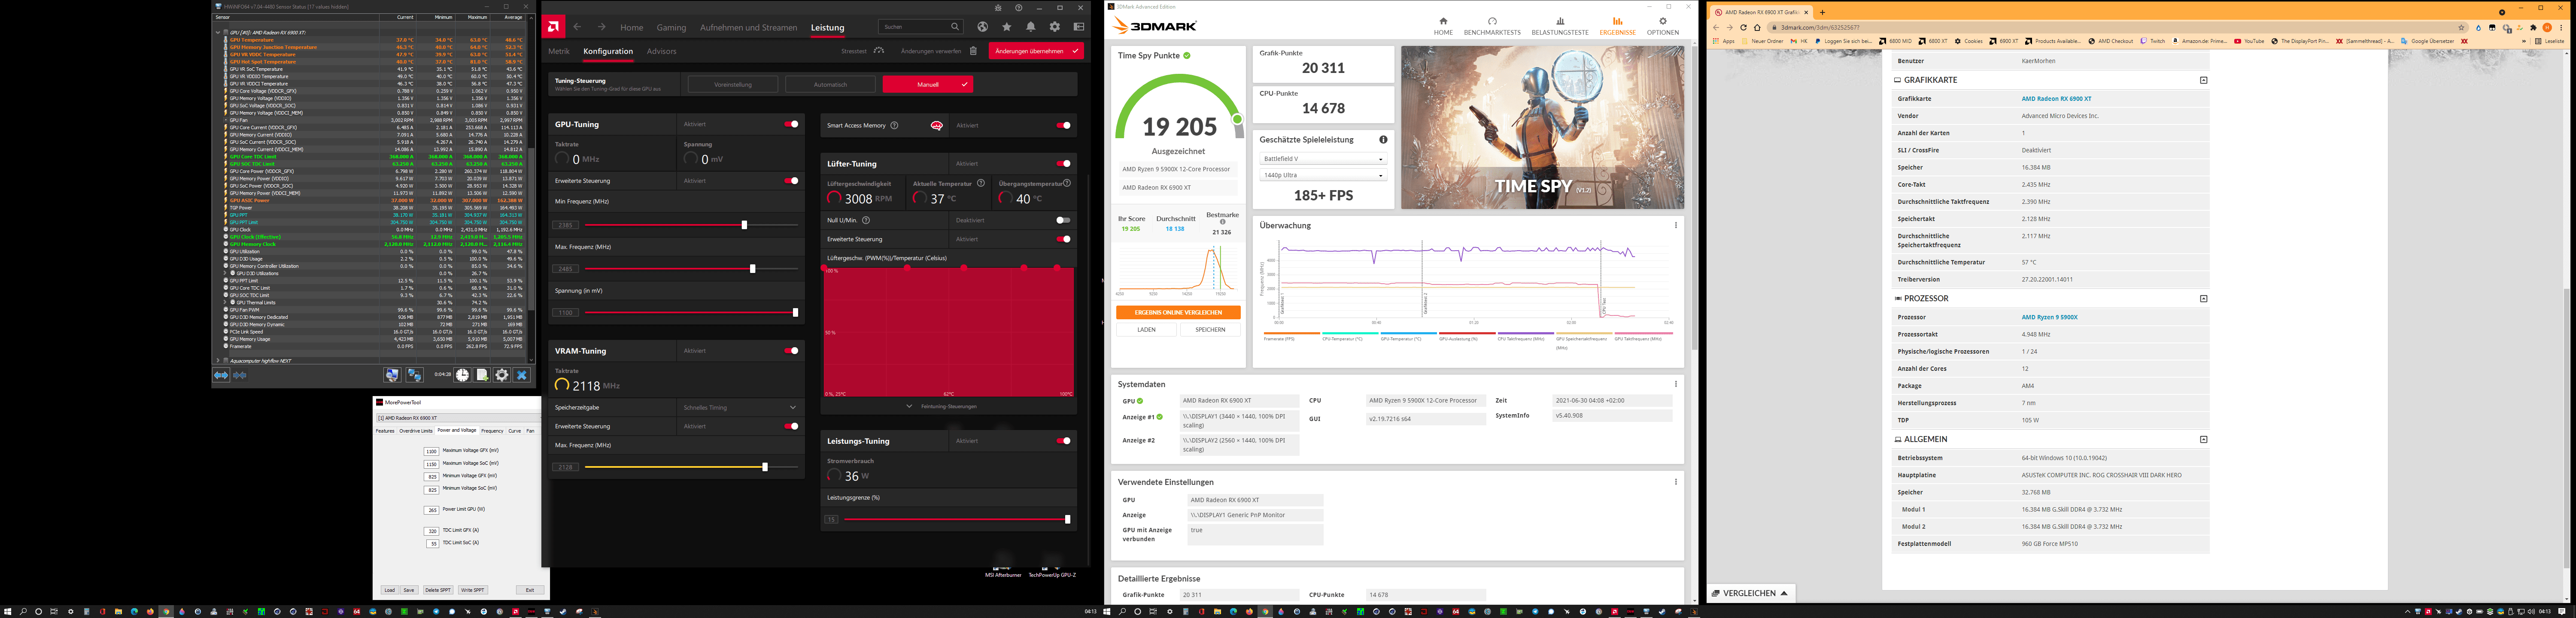The height and width of the screenshot is (618, 2576).
Task: Open 1440p Ultra resolution dropdown
Action: coord(1323,175)
